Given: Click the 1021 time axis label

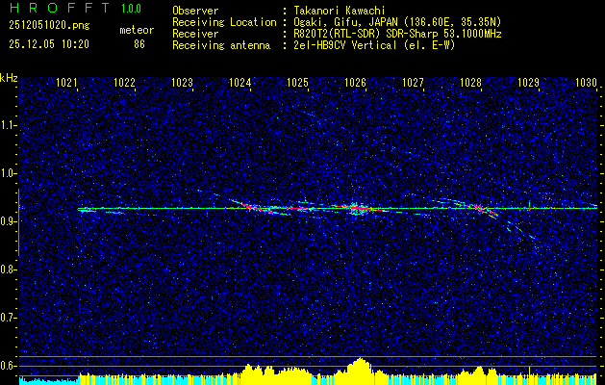Looking at the screenshot, I should click(x=66, y=82).
